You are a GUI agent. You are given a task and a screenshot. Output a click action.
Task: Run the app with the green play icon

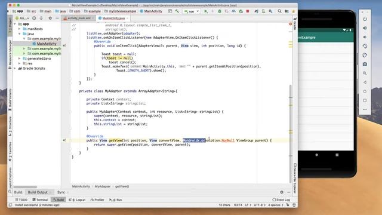tap(206, 11)
